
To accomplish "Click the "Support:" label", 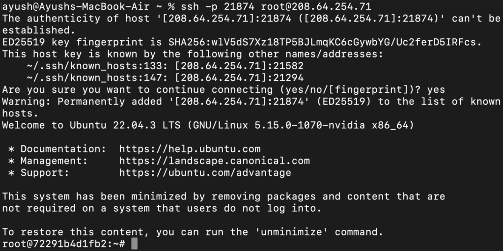I will [x=45, y=172].
